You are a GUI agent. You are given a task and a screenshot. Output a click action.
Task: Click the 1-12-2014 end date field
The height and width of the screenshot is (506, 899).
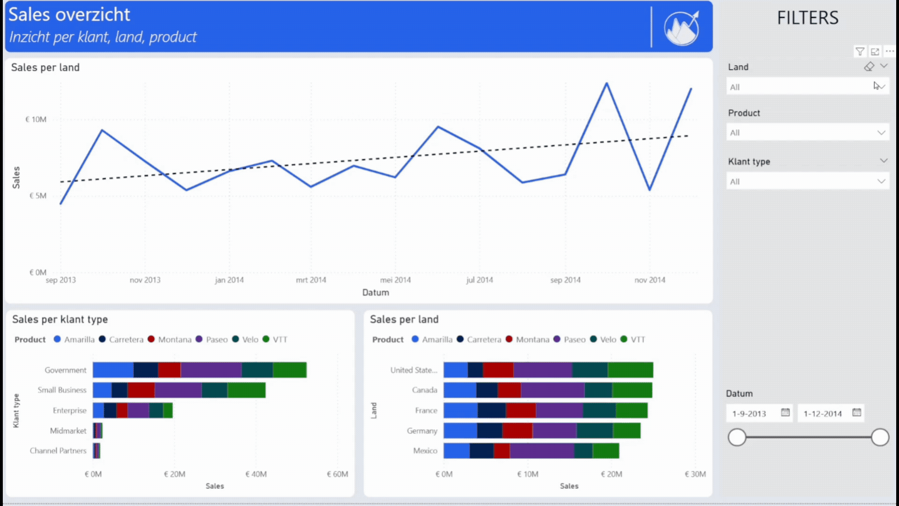pyautogui.click(x=823, y=414)
